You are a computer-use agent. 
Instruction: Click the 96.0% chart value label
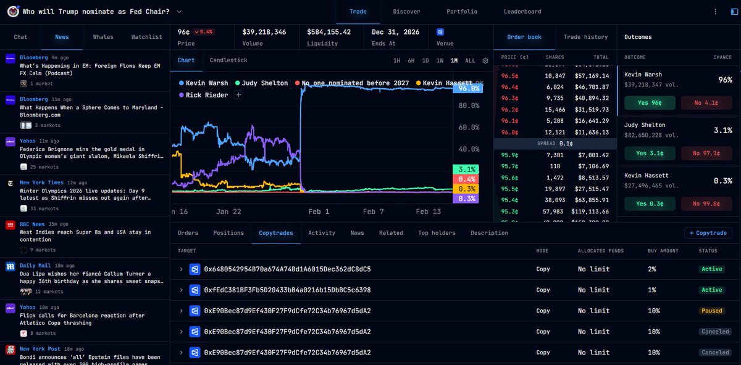469,88
